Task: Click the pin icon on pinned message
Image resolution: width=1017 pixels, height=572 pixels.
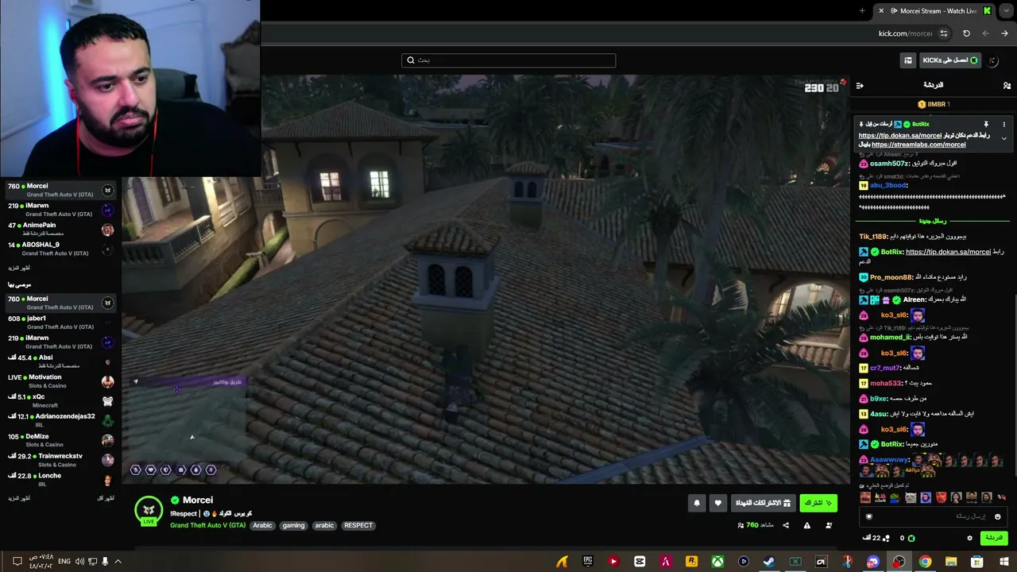Action: pyautogui.click(x=986, y=125)
